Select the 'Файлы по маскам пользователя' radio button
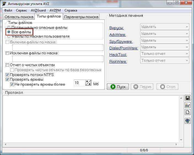 [9, 36]
